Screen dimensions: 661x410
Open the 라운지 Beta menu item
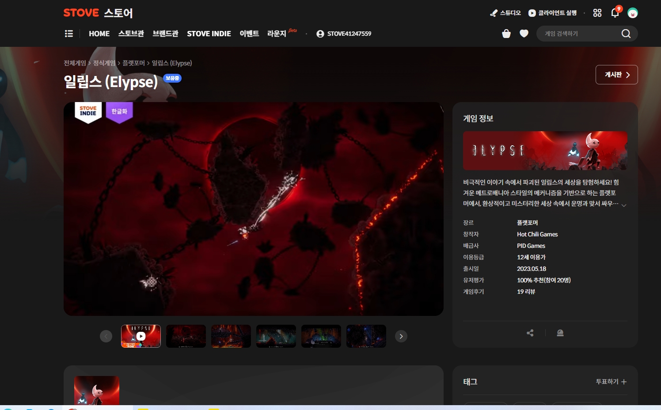click(282, 33)
